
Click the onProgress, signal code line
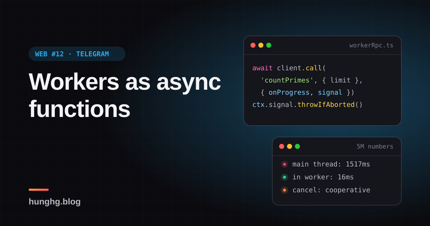307,93
